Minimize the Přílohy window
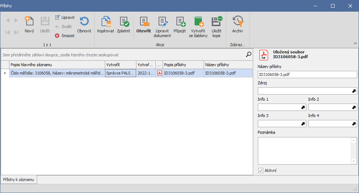Screen dimensions: 359x193 pos(315,6)
